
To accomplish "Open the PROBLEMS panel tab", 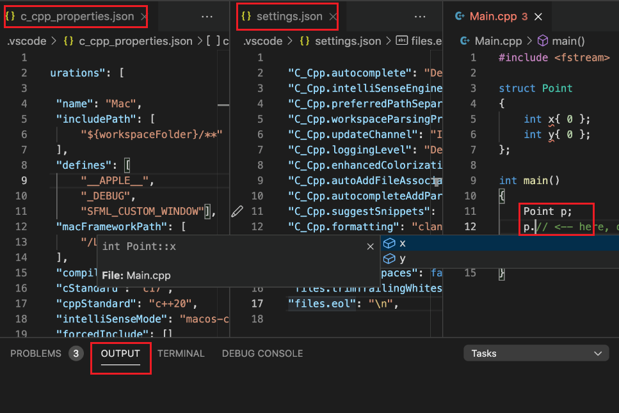I will pyautogui.click(x=36, y=354).
